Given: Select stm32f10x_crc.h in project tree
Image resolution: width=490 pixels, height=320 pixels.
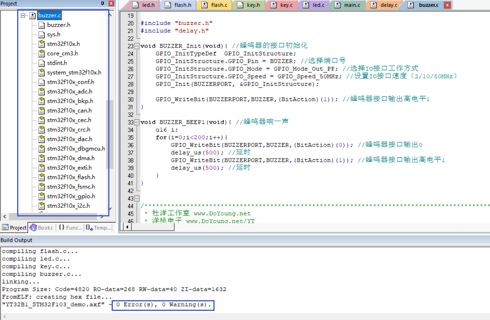Looking at the screenshot, I should tap(69, 130).
